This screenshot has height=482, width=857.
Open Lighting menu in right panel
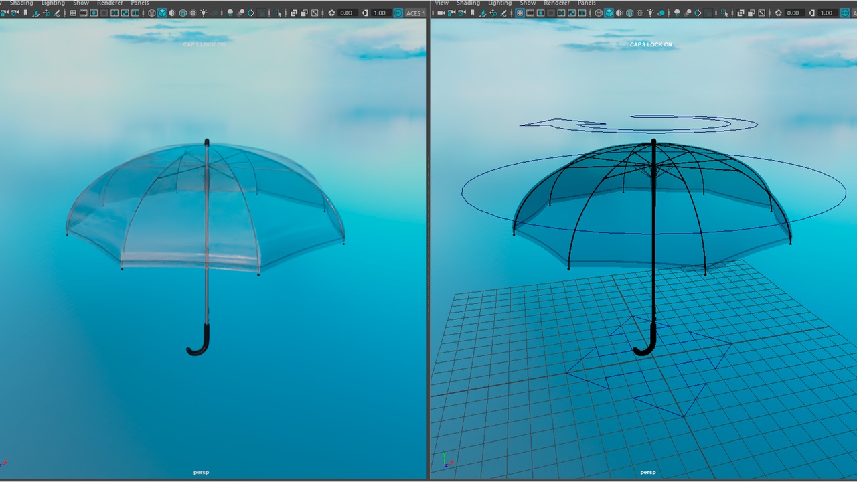coord(499,3)
